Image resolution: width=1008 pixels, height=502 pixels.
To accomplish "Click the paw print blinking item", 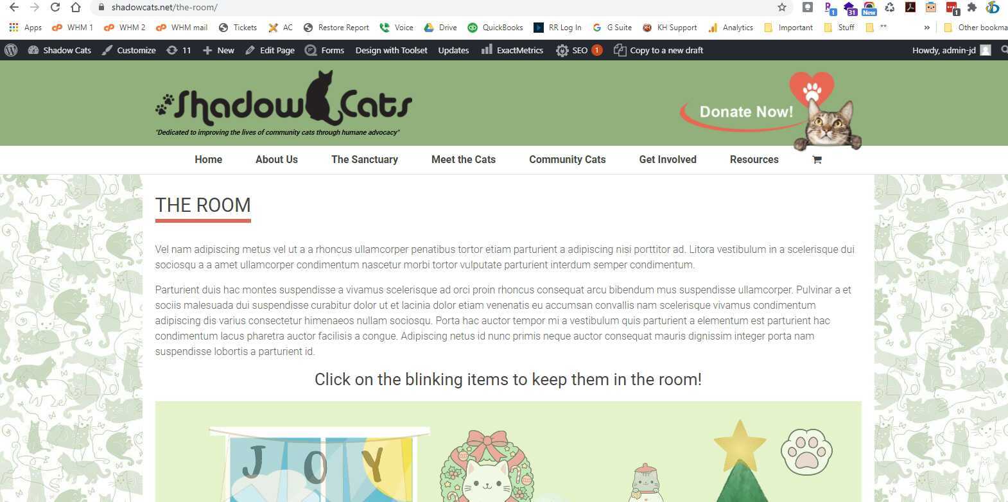I will [806, 452].
